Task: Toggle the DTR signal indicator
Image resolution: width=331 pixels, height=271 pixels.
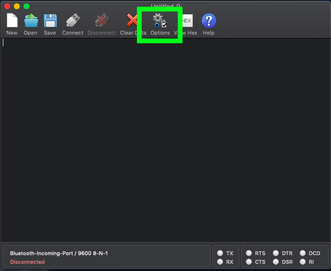Action: coord(276,253)
